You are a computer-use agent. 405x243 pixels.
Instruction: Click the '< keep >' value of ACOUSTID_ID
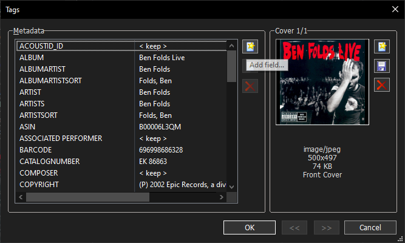tap(153, 46)
